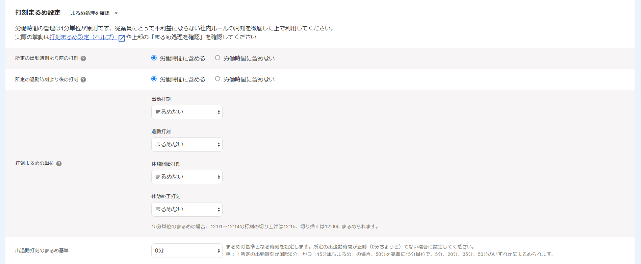Viewport: 641px width, 264px height.
Task: Expand the 休憩終了打刻 dropdown
Action: pos(187,209)
